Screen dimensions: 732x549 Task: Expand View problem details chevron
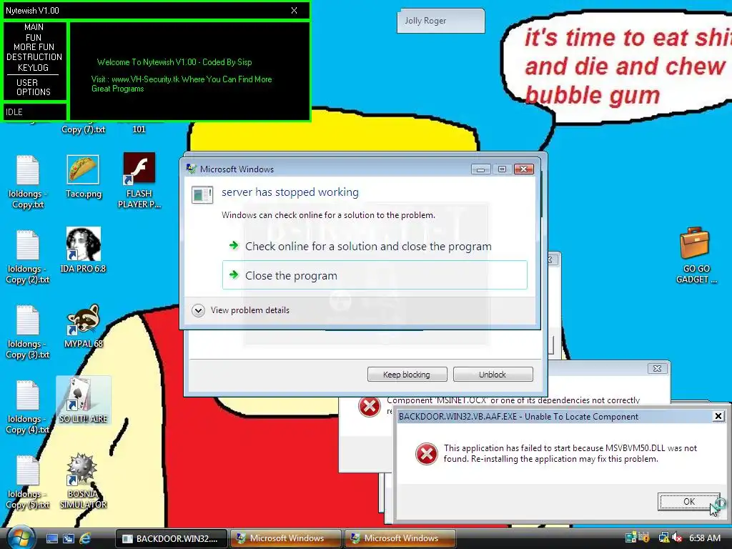[199, 310]
